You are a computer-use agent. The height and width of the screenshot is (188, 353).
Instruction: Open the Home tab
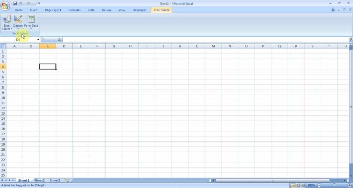[x=19, y=10]
